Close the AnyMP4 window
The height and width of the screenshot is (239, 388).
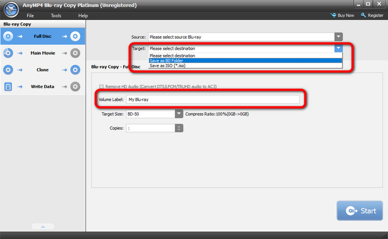point(379,4)
